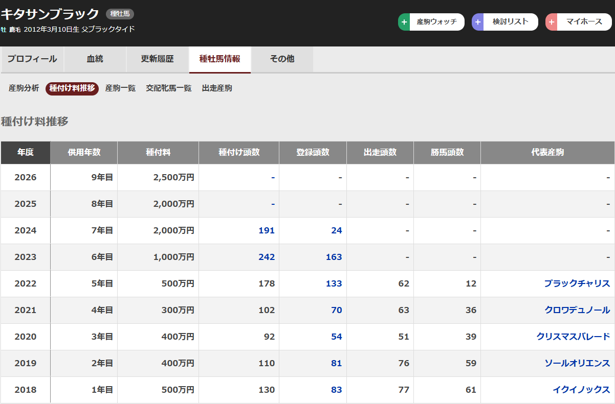Select 種付け料推移 pill in sub-menu
615x404 pixels.
(72, 88)
